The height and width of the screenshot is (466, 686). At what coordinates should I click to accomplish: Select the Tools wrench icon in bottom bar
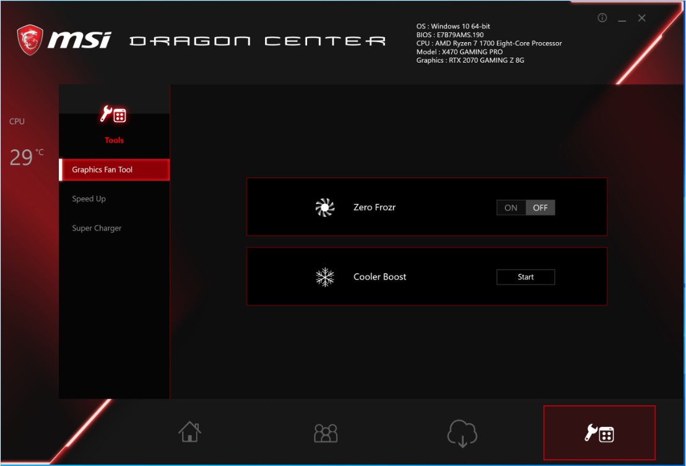click(599, 433)
